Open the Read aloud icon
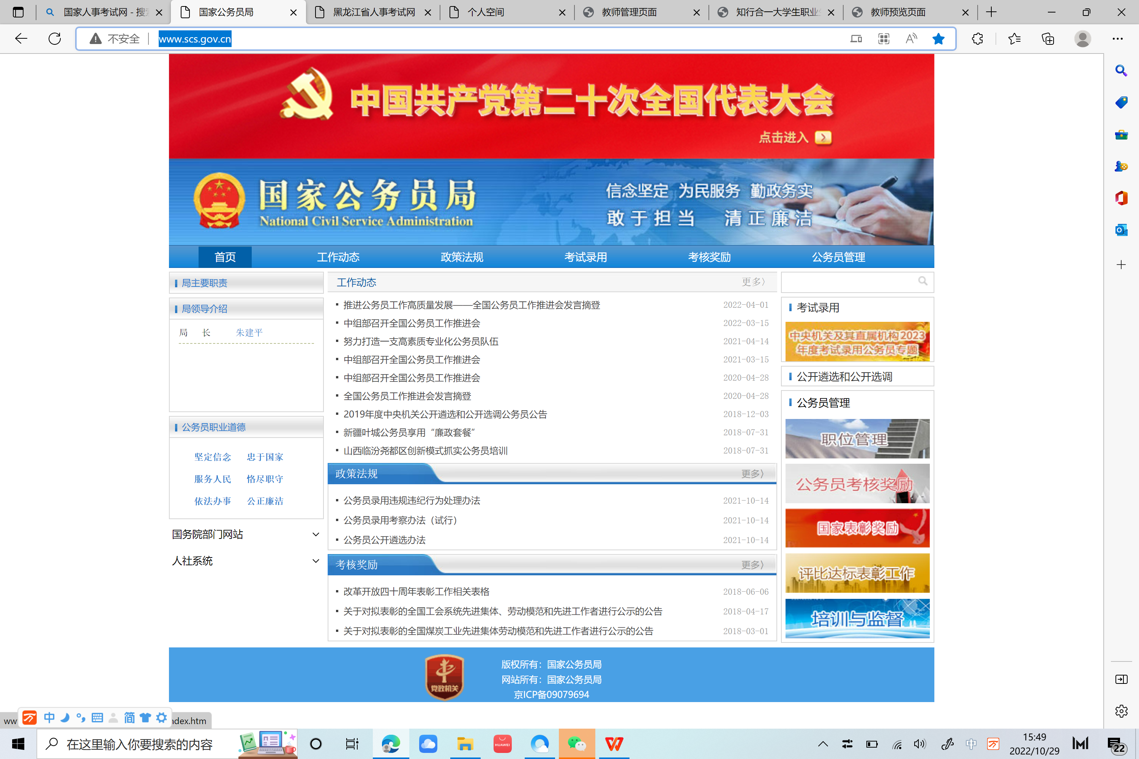This screenshot has height=759, width=1139. tap(911, 39)
